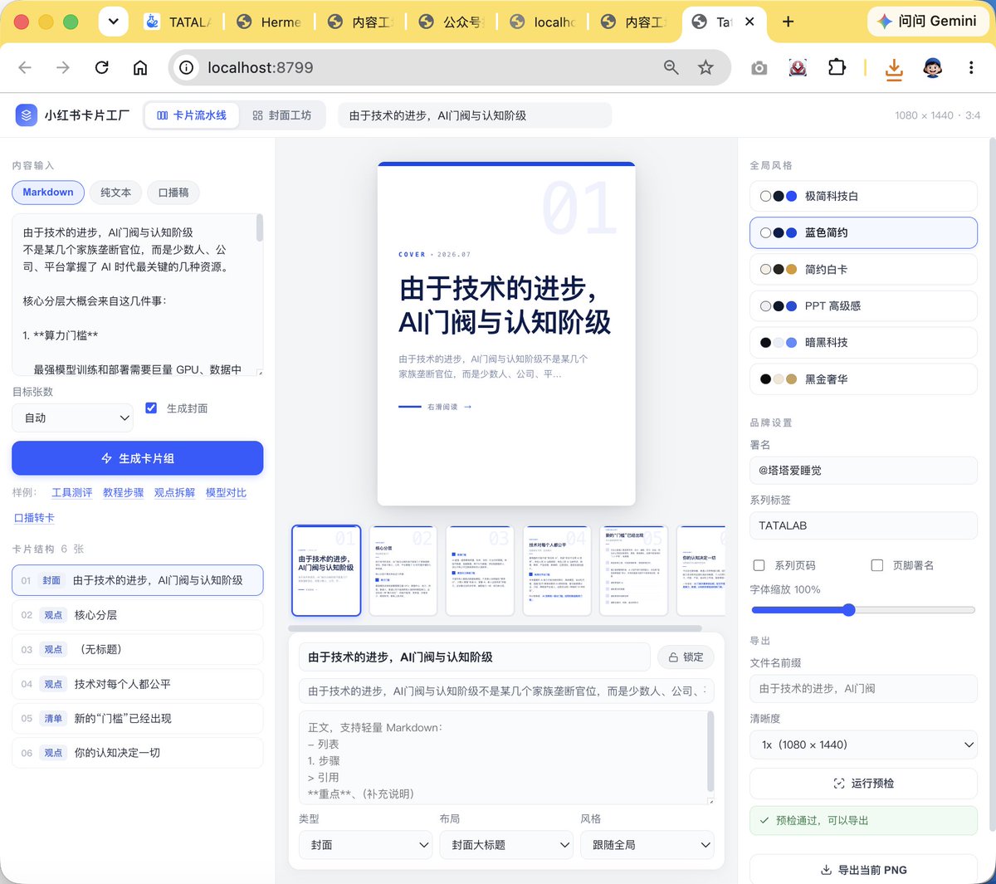Open the extensions puzzle icon
The height and width of the screenshot is (884, 996).
[x=837, y=68]
